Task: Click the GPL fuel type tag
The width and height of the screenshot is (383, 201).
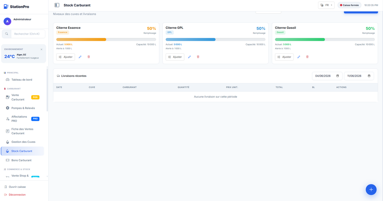Action: pyautogui.click(x=170, y=33)
